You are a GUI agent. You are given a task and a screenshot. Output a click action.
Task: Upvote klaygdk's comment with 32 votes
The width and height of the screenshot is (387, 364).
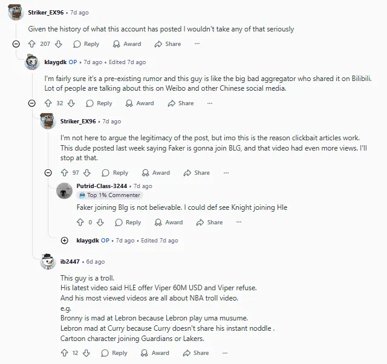[48, 103]
